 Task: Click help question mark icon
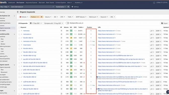coord(168,92)
